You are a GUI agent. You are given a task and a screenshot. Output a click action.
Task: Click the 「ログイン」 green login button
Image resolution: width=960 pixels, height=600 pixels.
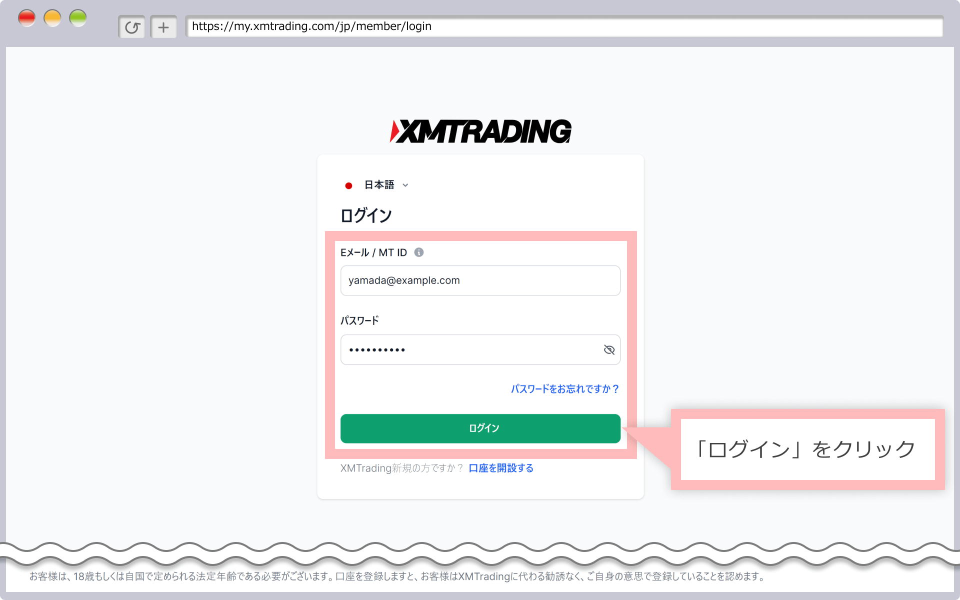tap(479, 428)
